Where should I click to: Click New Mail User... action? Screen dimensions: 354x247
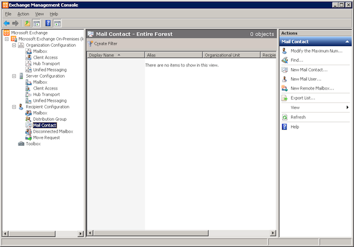(x=306, y=79)
